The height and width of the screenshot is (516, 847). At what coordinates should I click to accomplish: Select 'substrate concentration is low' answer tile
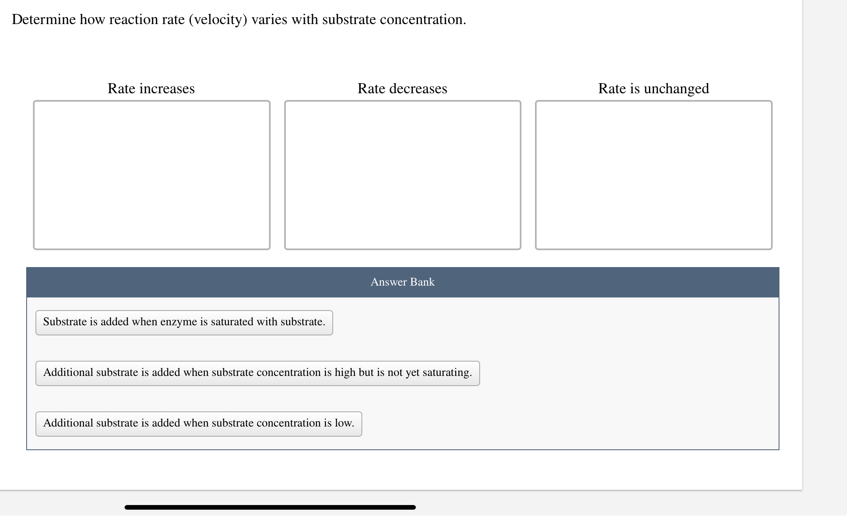tap(198, 424)
